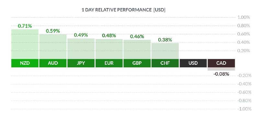Click the 0.71% value above NZD
Image resolution: width=259 pixels, height=116 pixels.
[x=25, y=26]
